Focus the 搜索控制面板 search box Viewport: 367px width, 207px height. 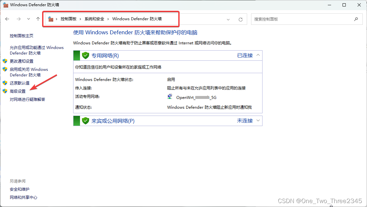[307, 19]
